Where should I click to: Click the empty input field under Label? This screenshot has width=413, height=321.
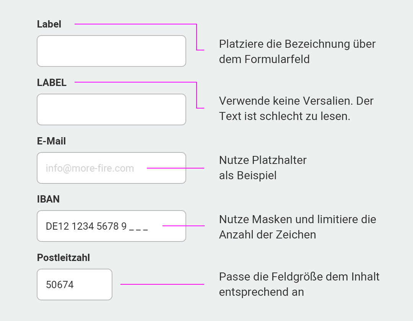point(111,51)
